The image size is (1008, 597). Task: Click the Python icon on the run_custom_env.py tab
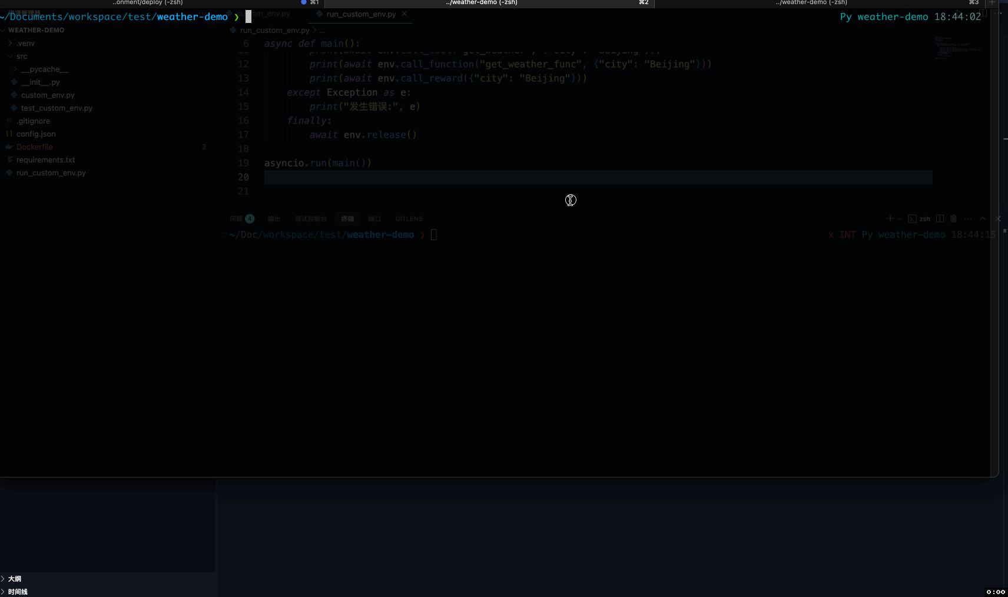319,14
